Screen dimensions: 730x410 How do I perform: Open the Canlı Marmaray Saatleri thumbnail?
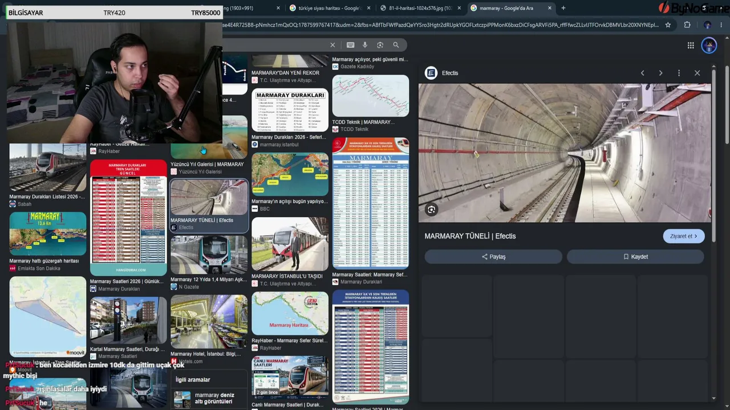point(290,378)
